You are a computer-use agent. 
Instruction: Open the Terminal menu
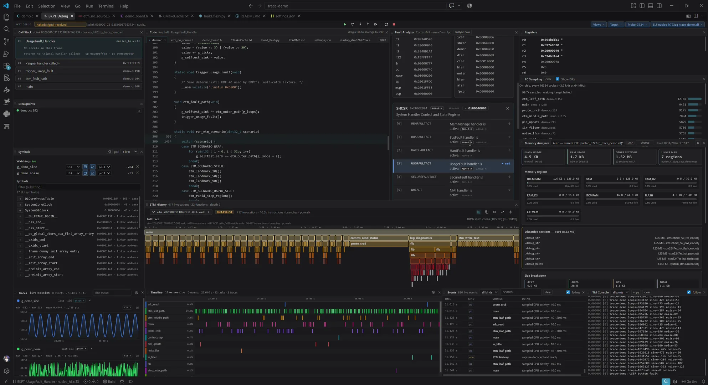(106, 6)
